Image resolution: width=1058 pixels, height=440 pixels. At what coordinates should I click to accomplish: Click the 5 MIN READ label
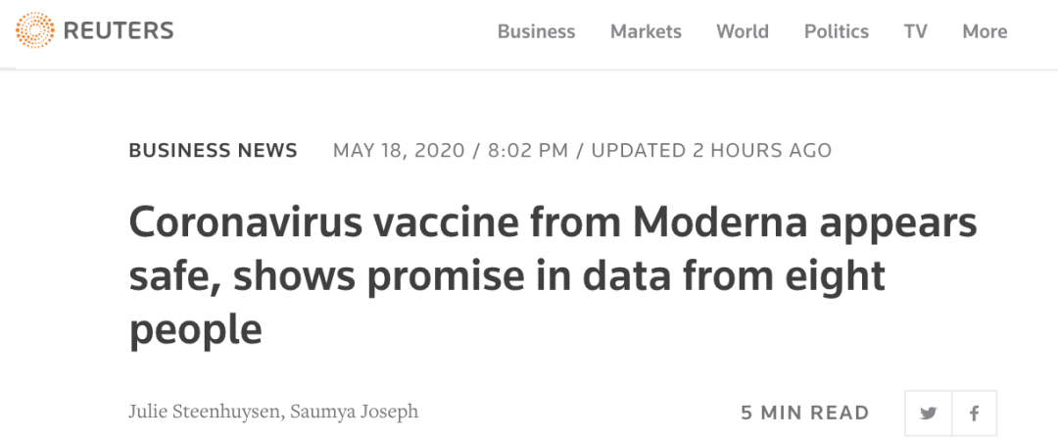805,413
